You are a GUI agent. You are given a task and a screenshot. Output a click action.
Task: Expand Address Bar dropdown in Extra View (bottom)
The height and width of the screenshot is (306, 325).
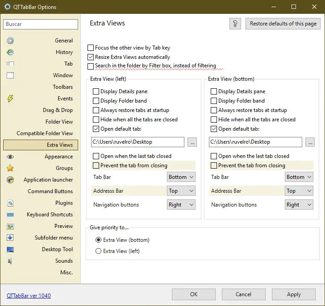[299, 191]
